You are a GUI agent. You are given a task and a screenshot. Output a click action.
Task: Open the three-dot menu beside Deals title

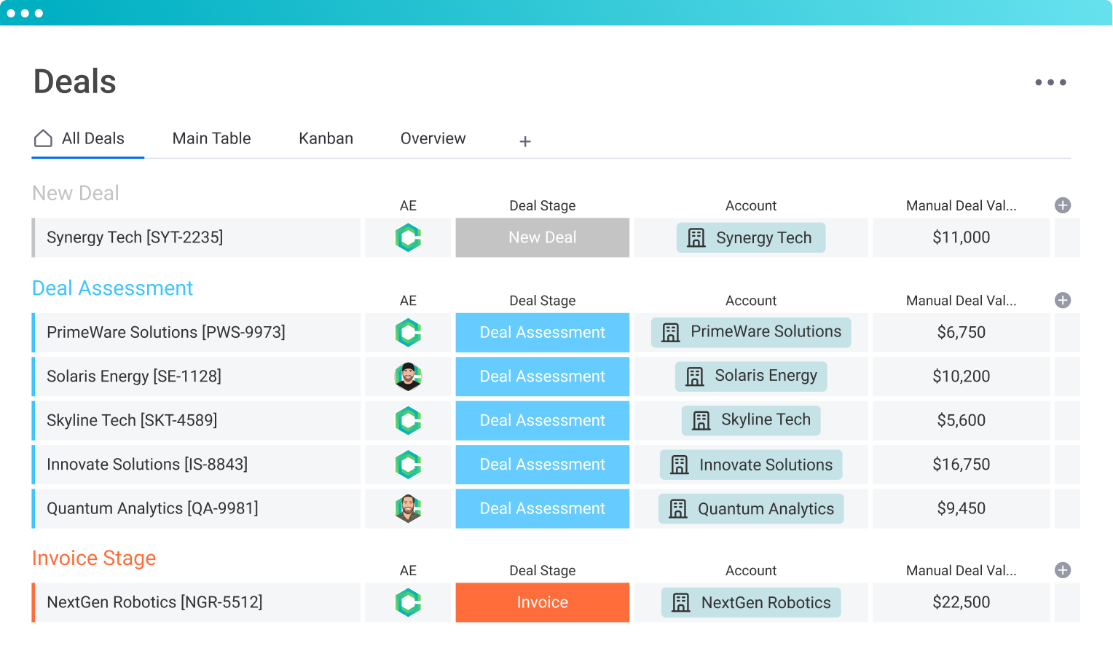click(x=1050, y=82)
